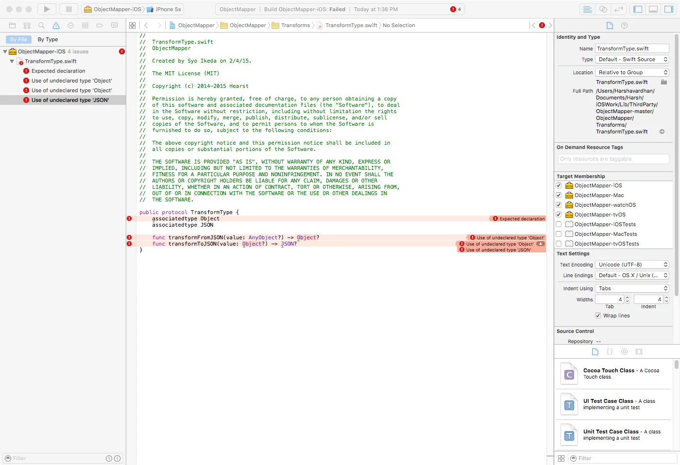Viewport: 680px width, 465px height.
Task: Switch issues view to By File
Action: [x=19, y=39]
